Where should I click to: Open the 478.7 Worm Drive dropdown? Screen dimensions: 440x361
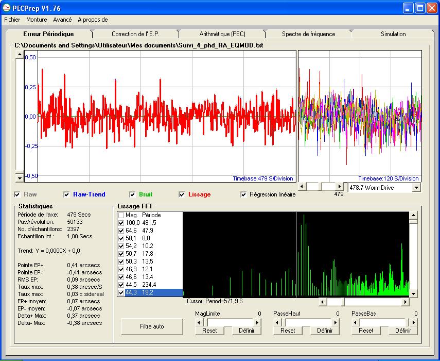click(x=416, y=188)
